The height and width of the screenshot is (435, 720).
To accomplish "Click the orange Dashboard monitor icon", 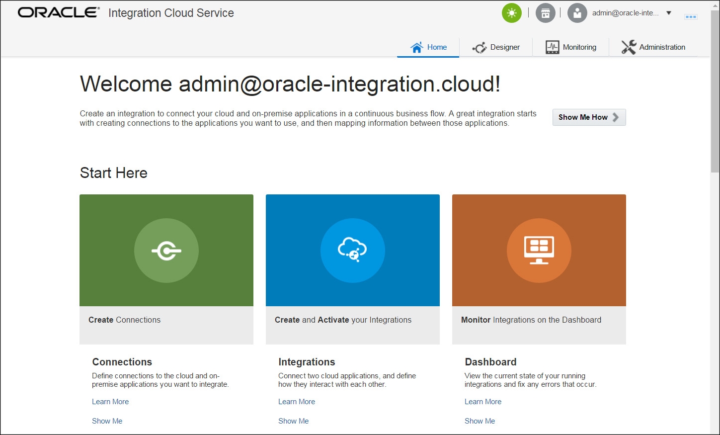I will click(539, 251).
